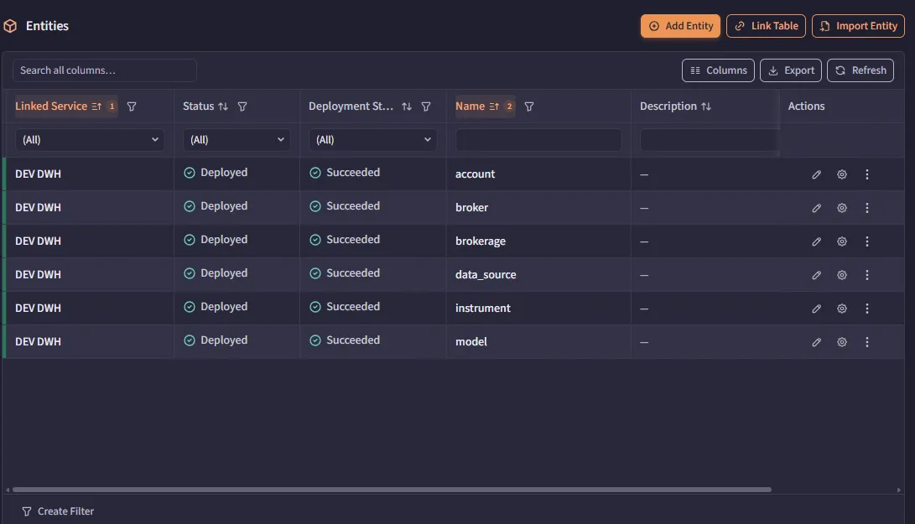Edit the brokerage entity with pencil icon

816,241
